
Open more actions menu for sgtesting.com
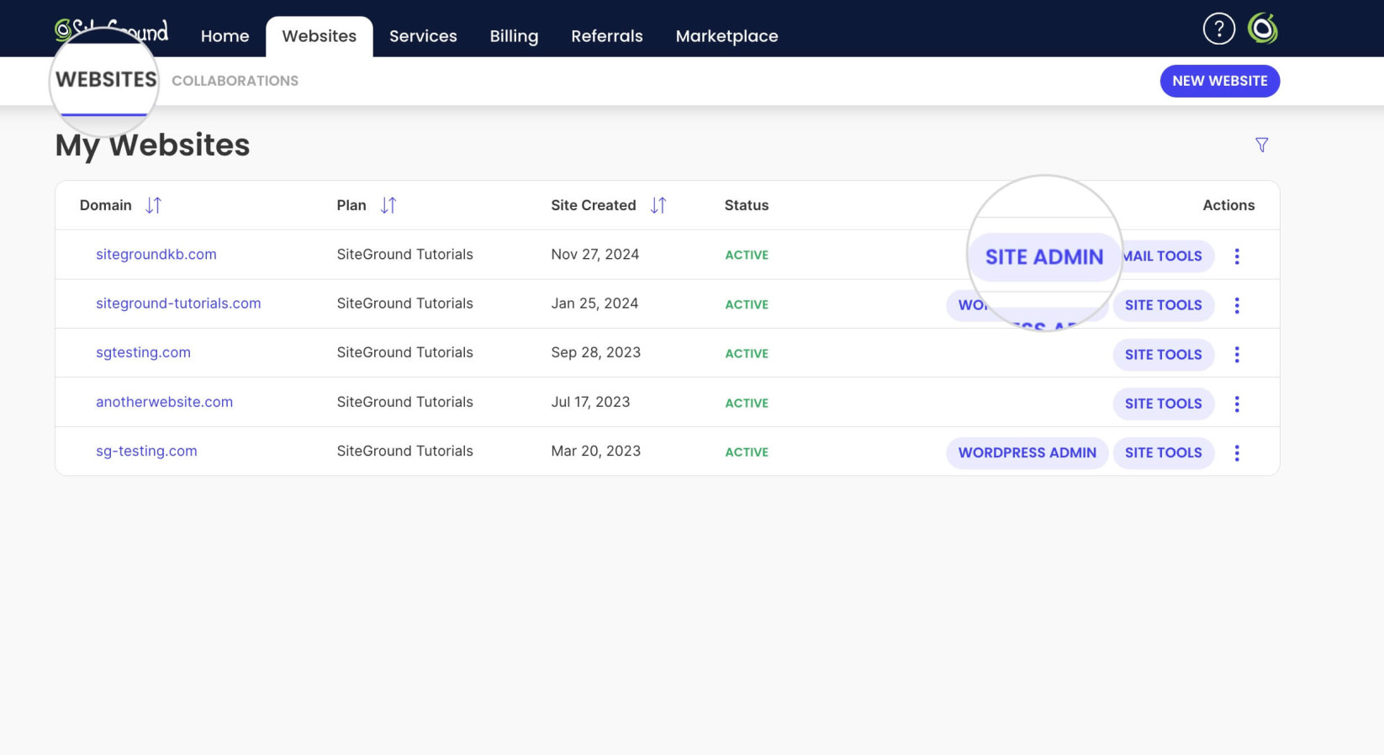point(1236,355)
